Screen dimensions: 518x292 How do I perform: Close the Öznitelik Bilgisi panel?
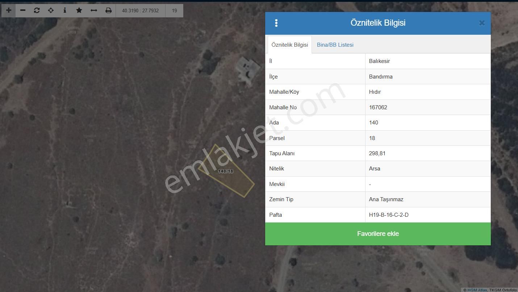(x=482, y=23)
